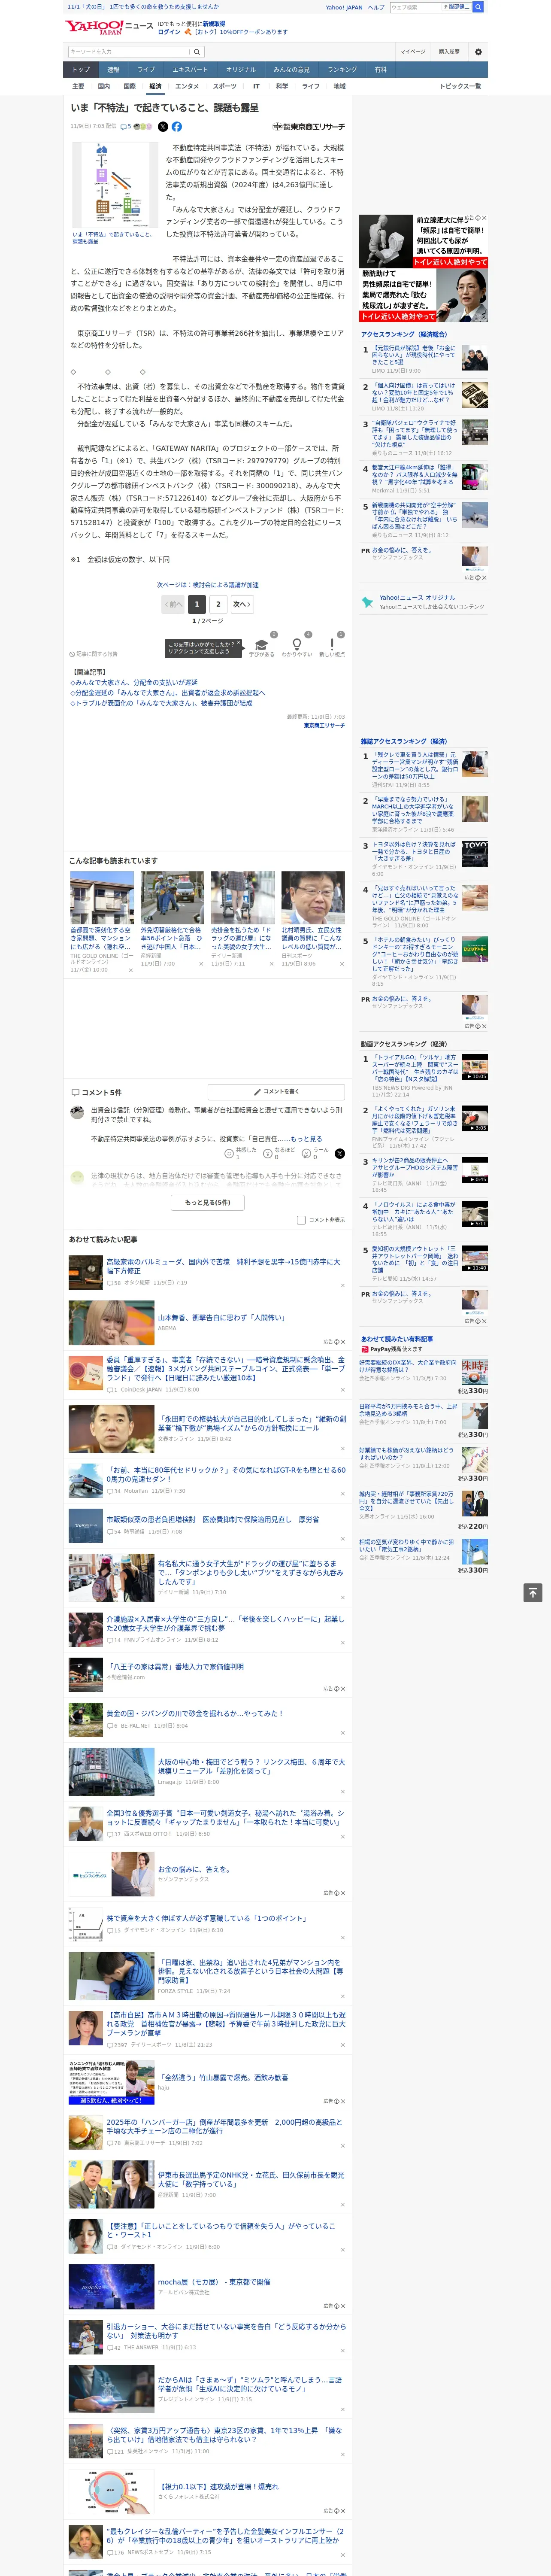Open settings gear icon near 購入履歴
This screenshot has width=551, height=2576.
[478, 52]
